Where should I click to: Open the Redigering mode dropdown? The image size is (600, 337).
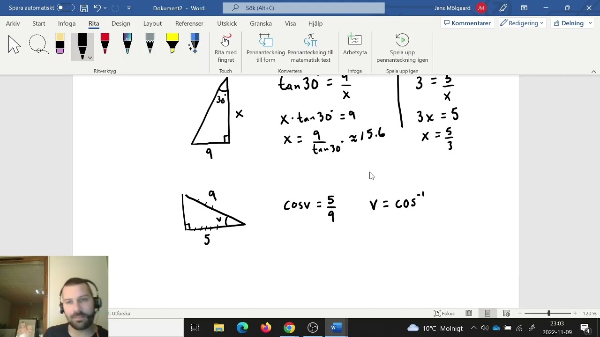(522, 23)
